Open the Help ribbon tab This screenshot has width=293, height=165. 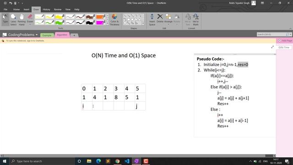77,9
